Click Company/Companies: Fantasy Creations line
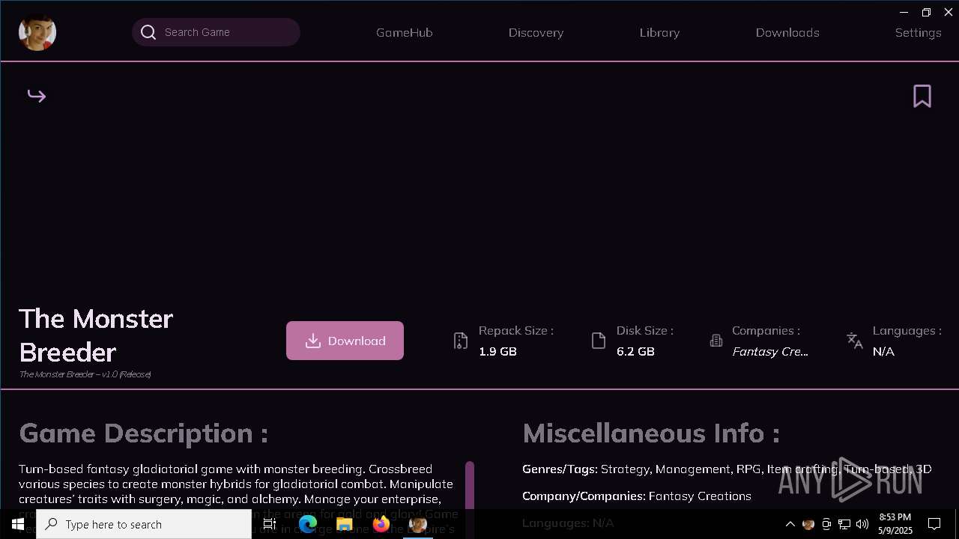959x539 pixels. (637, 496)
